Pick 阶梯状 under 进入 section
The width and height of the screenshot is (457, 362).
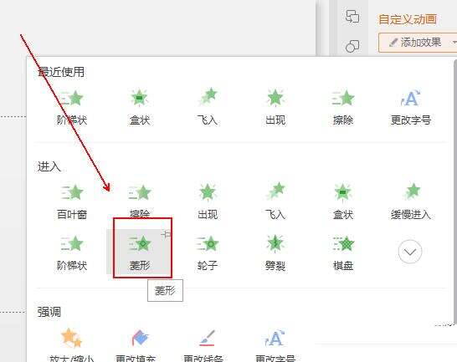pyautogui.click(x=72, y=252)
